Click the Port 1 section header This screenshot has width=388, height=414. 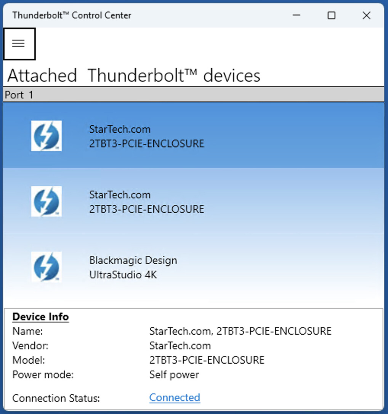click(x=19, y=95)
